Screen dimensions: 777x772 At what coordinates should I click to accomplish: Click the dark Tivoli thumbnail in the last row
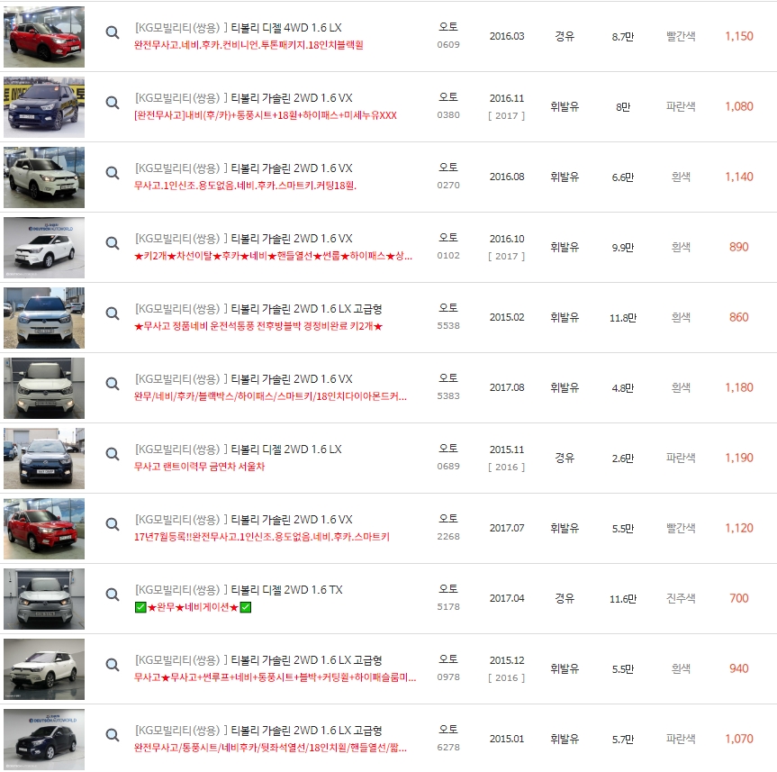click(x=43, y=739)
